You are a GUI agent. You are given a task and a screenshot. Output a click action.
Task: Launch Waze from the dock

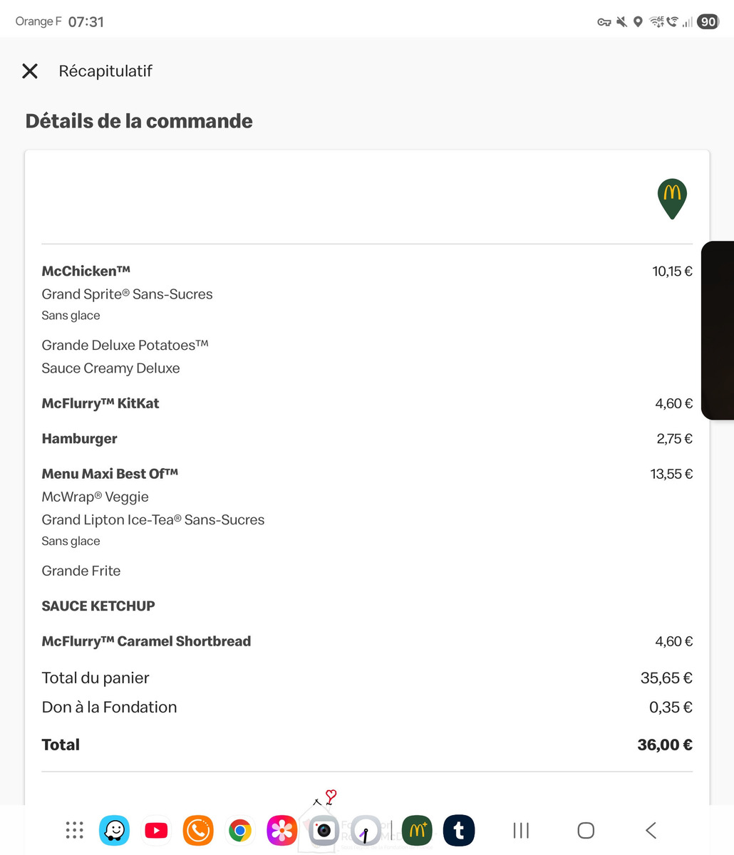point(114,830)
